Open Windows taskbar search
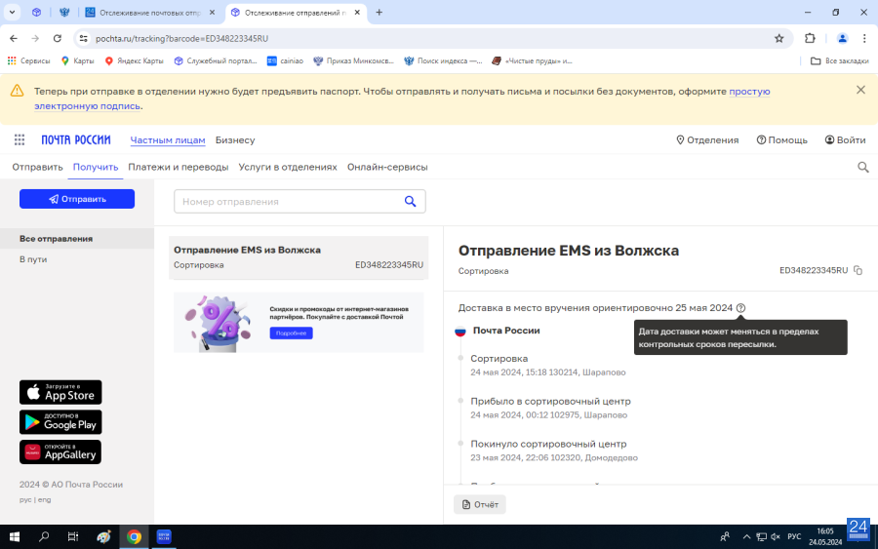Viewport: 878px width, 549px height. pos(44,536)
